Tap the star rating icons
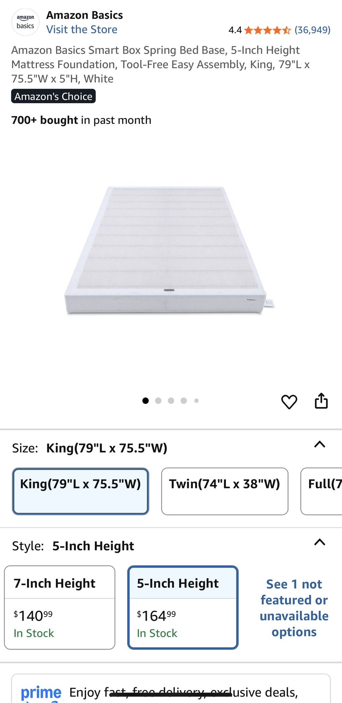Image resolution: width=342 pixels, height=703 pixels. coord(267,30)
